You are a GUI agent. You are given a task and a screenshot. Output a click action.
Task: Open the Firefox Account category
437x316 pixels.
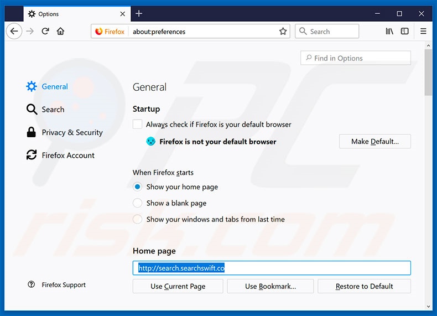coord(60,155)
